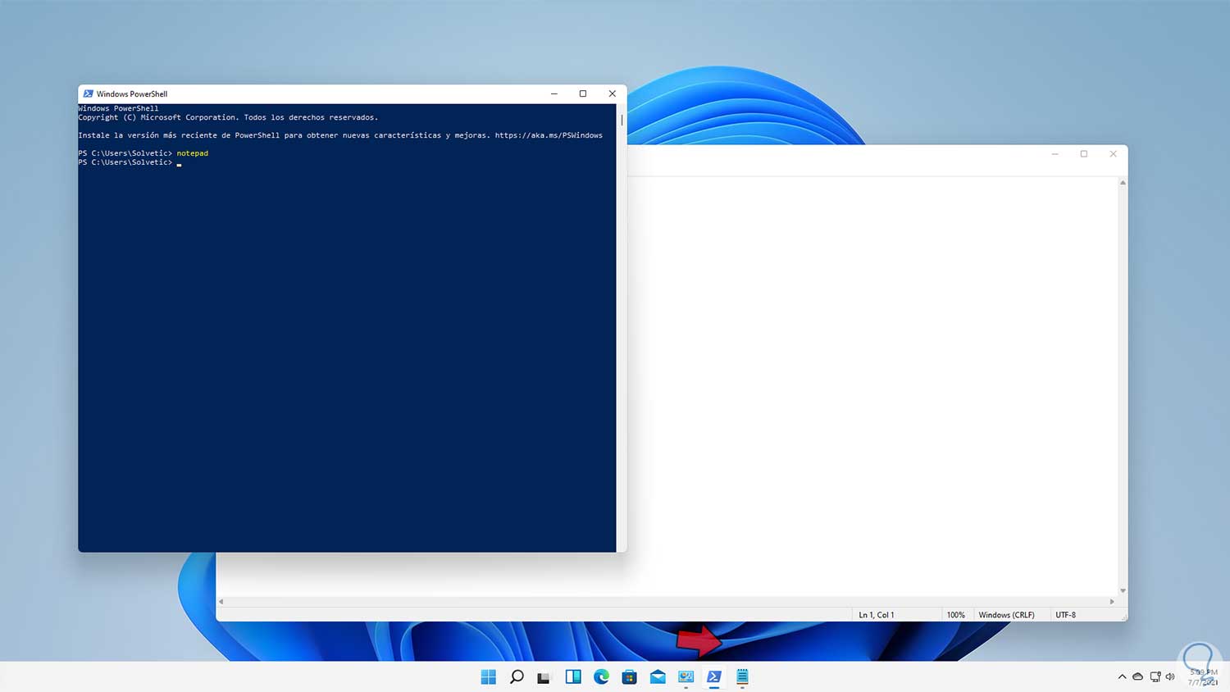Close the Notepad window
The height and width of the screenshot is (692, 1230).
pos(1113,154)
